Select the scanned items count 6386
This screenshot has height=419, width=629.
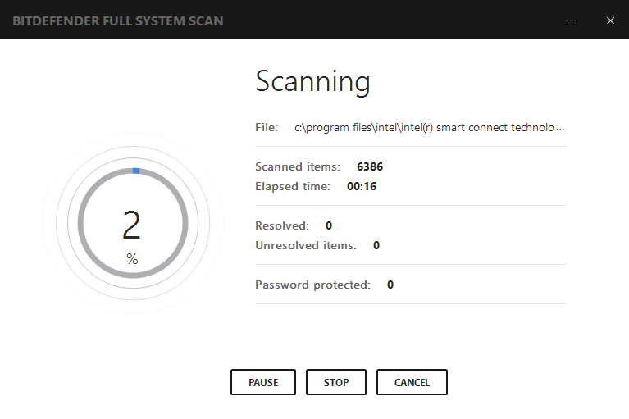(370, 166)
